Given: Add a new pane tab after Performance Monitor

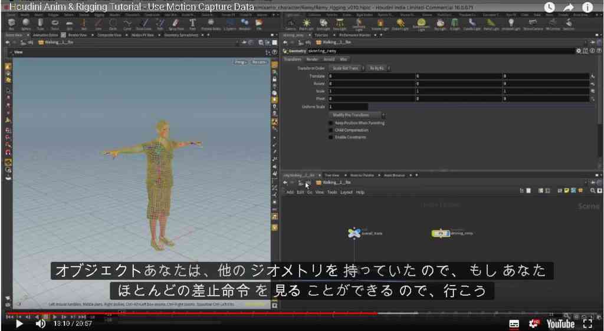Looking at the screenshot, I should click(x=382, y=35).
